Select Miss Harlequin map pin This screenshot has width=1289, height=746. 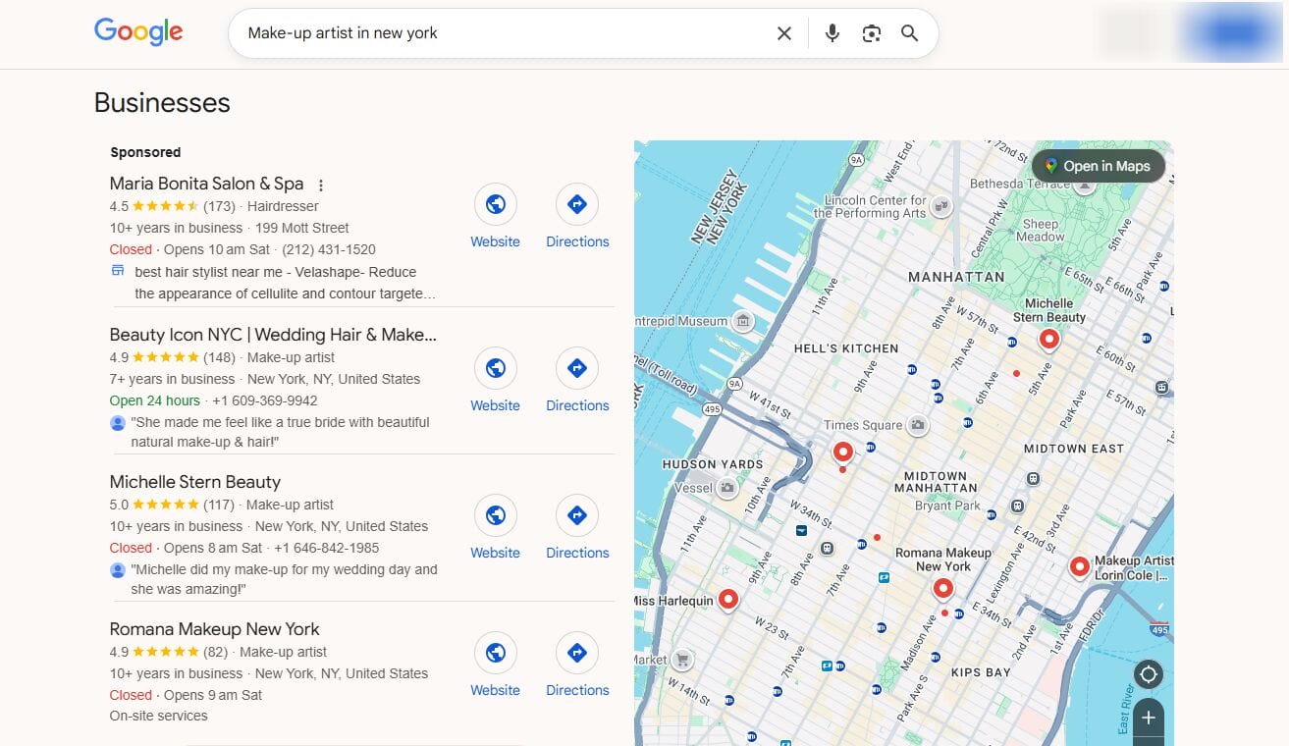click(x=727, y=598)
